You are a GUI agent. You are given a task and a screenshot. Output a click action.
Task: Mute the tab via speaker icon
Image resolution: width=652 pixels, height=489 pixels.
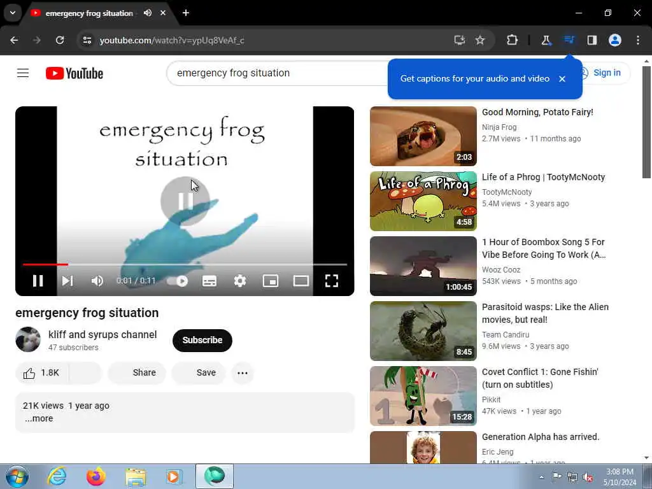coord(148,13)
